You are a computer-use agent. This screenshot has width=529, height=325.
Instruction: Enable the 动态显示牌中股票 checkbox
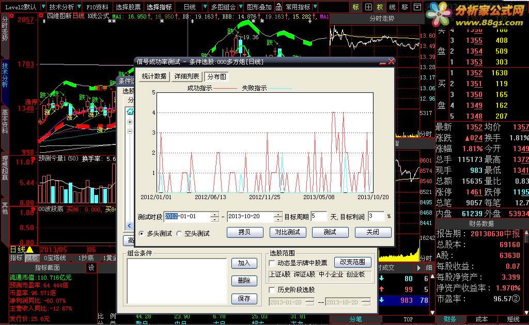pos(272,263)
